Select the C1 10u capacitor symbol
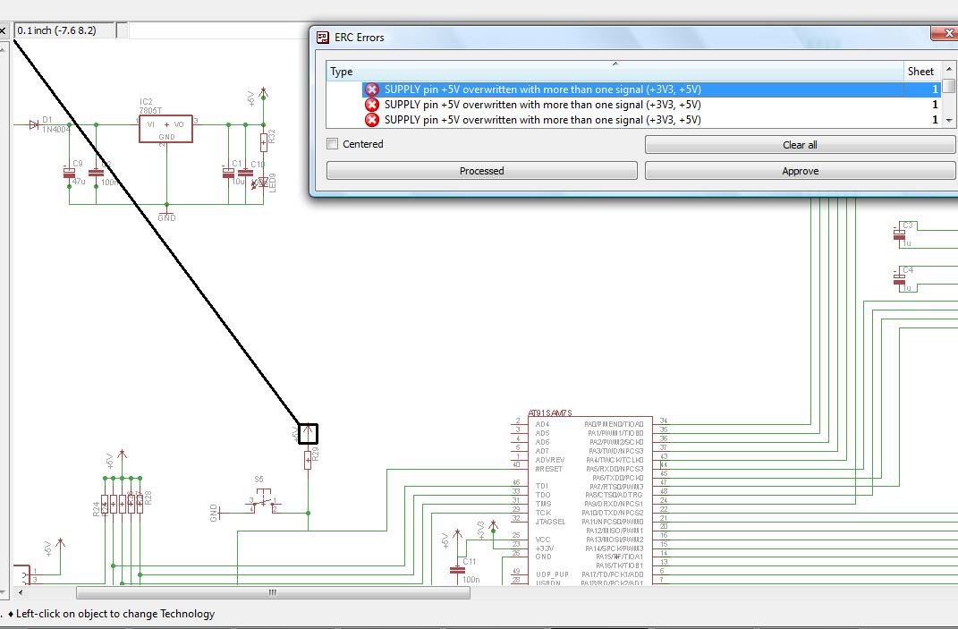958x629 pixels. [228, 173]
